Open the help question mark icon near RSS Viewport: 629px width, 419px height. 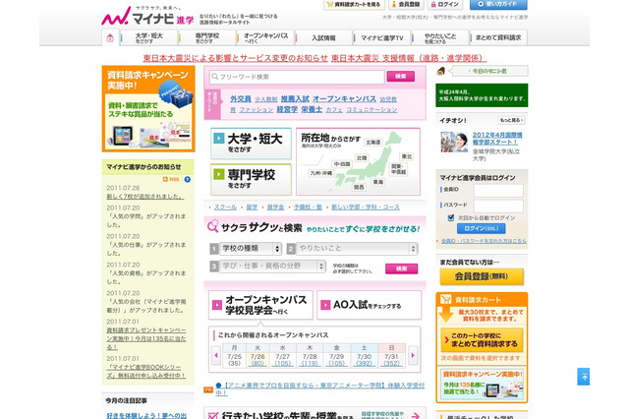[188, 179]
